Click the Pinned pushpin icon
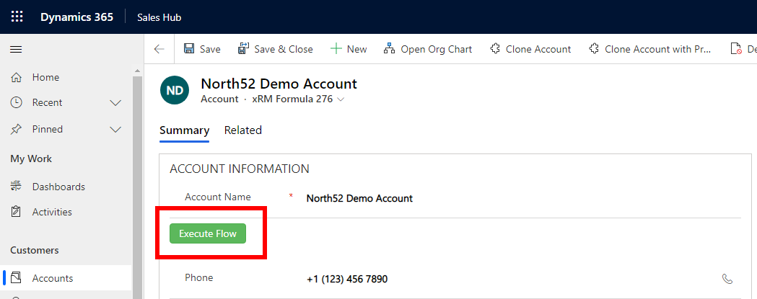Screen dimensions: 757x299 (16, 129)
